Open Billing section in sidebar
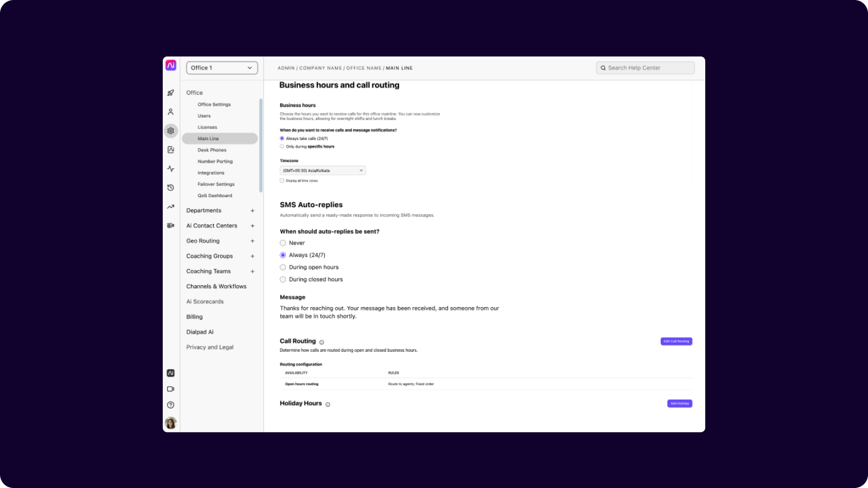Screen dimensions: 868x488 (194, 317)
